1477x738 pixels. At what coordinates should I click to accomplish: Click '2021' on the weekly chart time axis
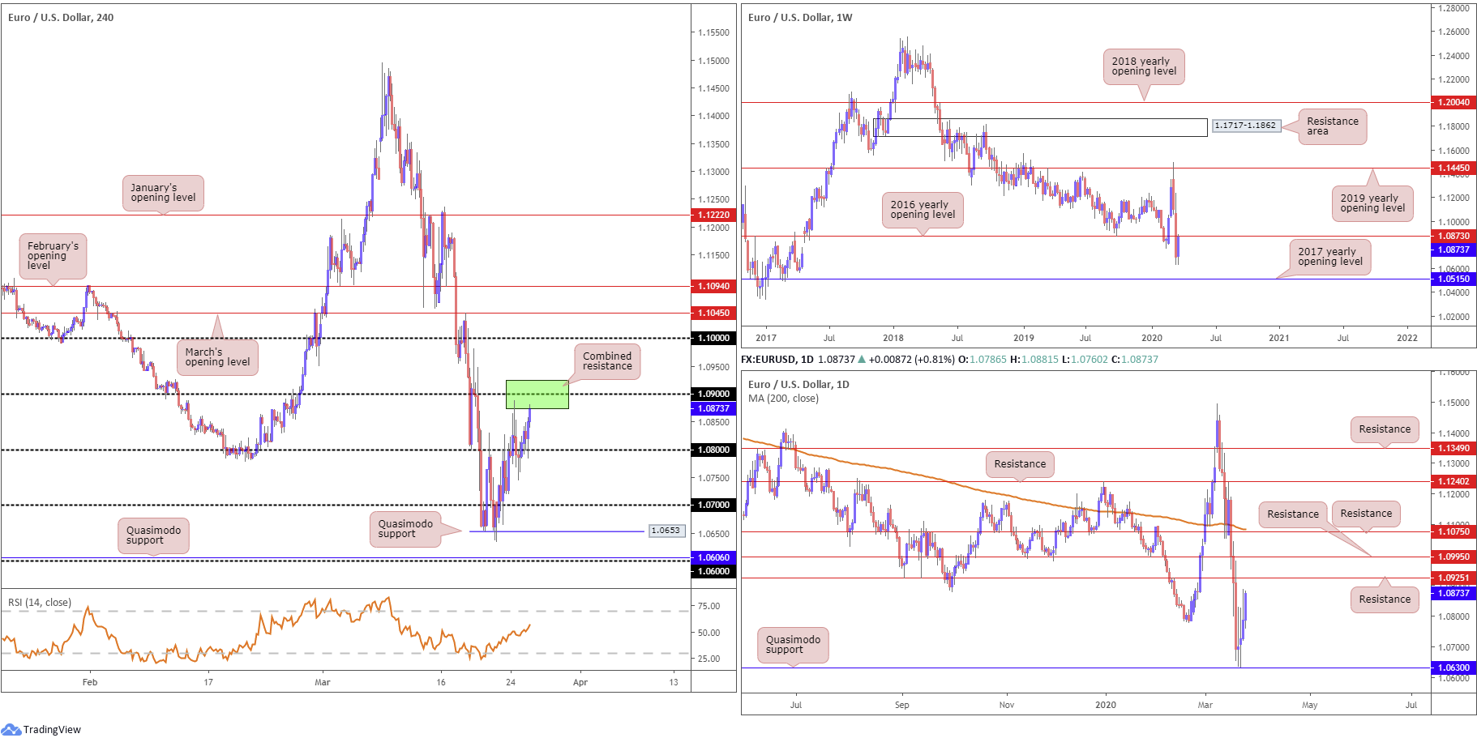point(1278,338)
